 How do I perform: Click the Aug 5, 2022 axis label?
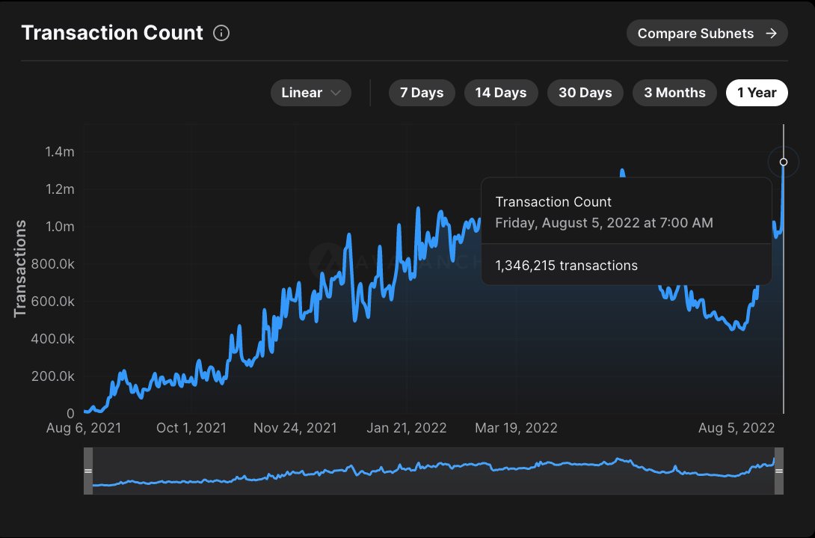point(736,427)
